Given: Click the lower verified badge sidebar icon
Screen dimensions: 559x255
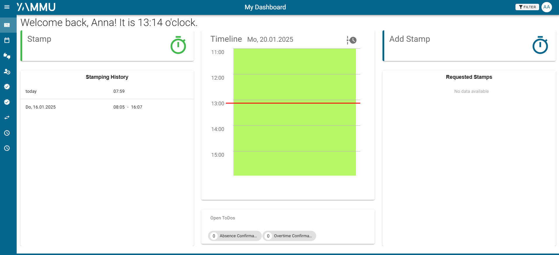Looking at the screenshot, I should click(x=7, y=102).
